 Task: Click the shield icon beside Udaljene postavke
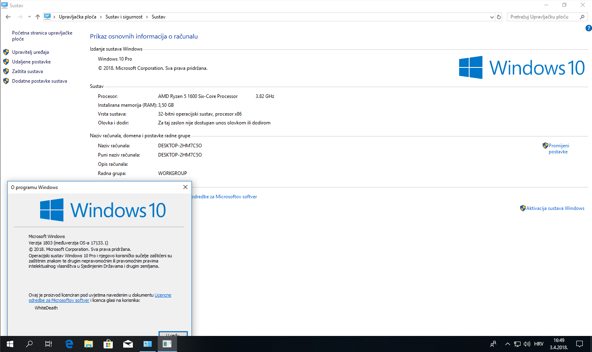click(x=6, y=62)
